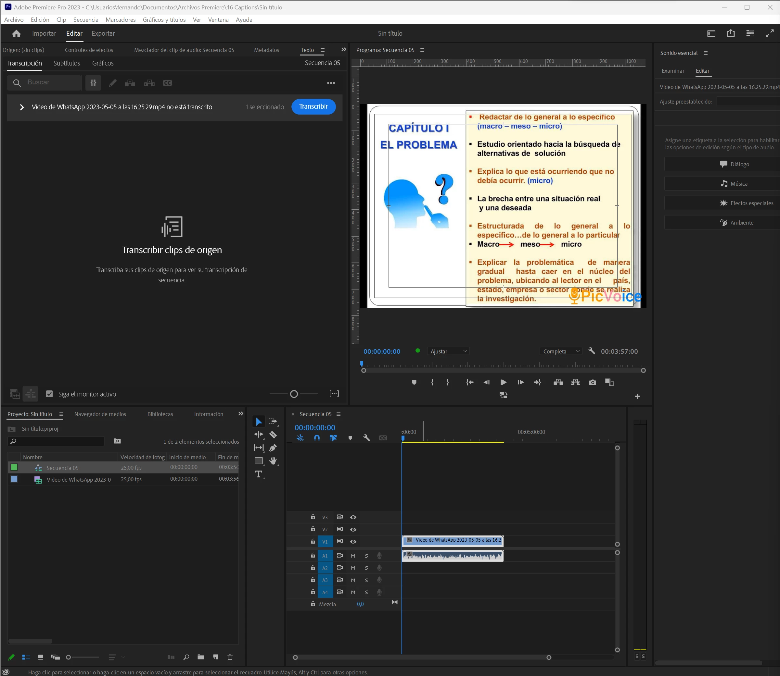Screen dimensions: 780x676
Task: Select the Type tool
Action: coord(259,474)
